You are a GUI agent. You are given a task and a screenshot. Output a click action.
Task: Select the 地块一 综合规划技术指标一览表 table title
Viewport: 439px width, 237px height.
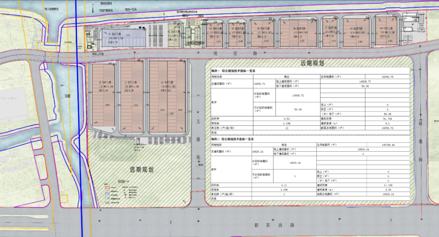tap(233, 71)
